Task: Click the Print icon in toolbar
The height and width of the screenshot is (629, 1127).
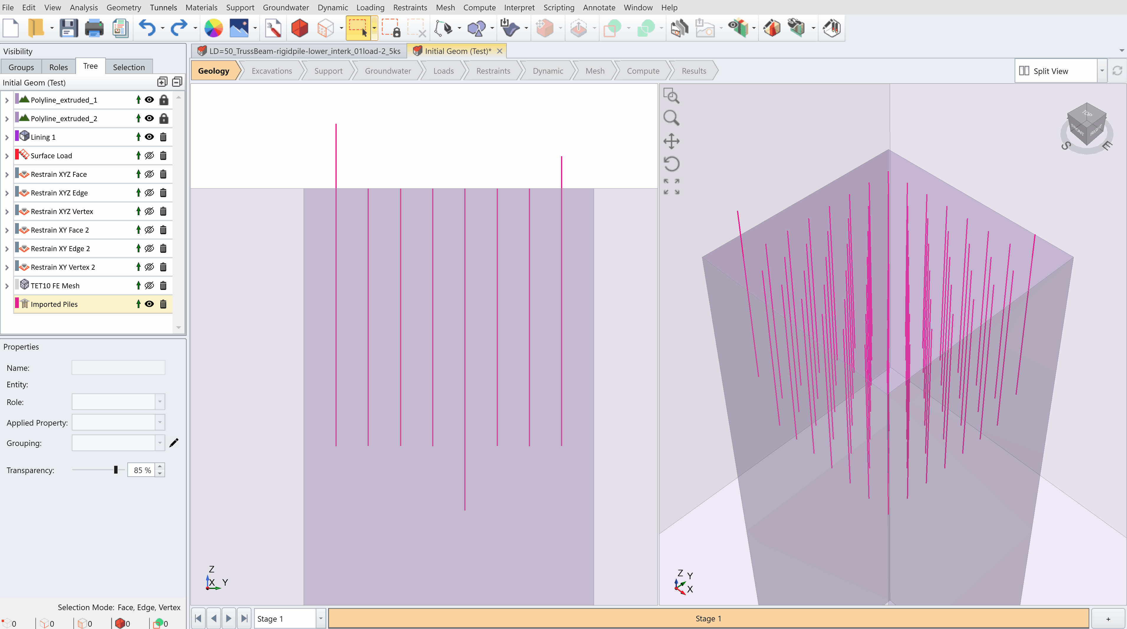Action: coord(94,28)
